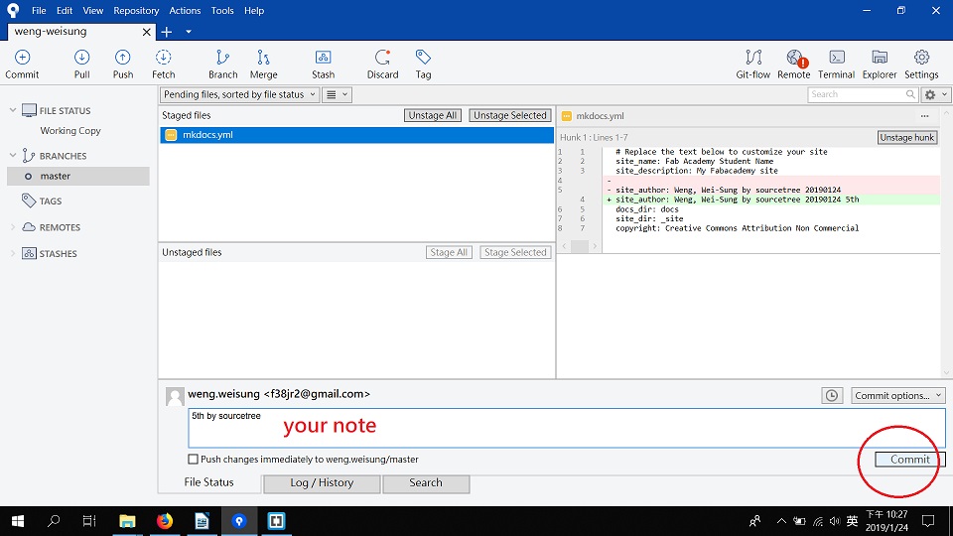The width and height of the screenshot is (953, 536).
Task: Click the Discard changes icon
Action: (382, 64)
